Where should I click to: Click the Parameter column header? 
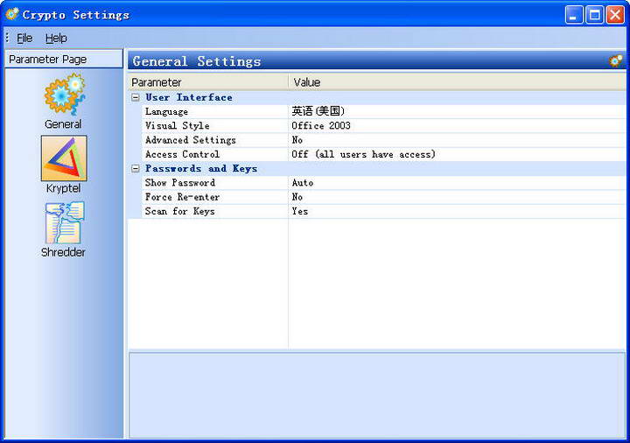point(208,82)
